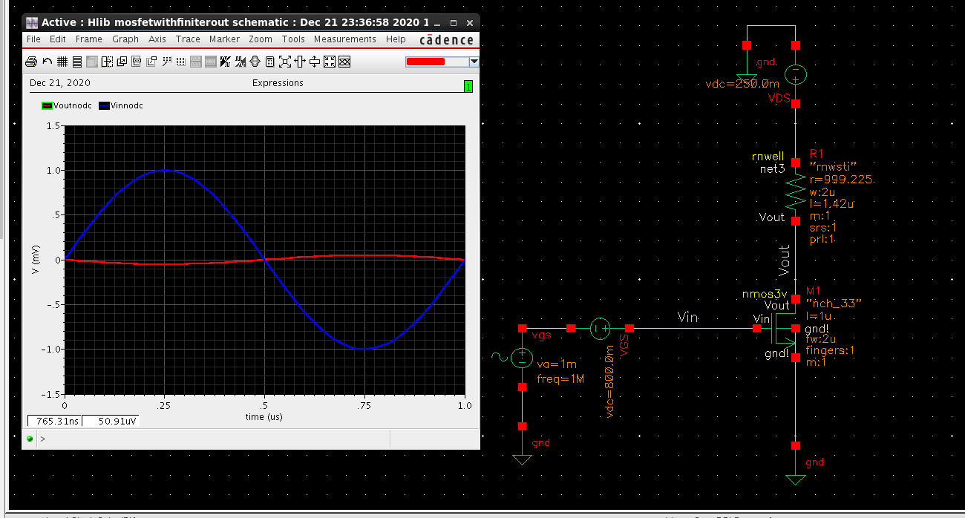Open the Marker menu

224,39
